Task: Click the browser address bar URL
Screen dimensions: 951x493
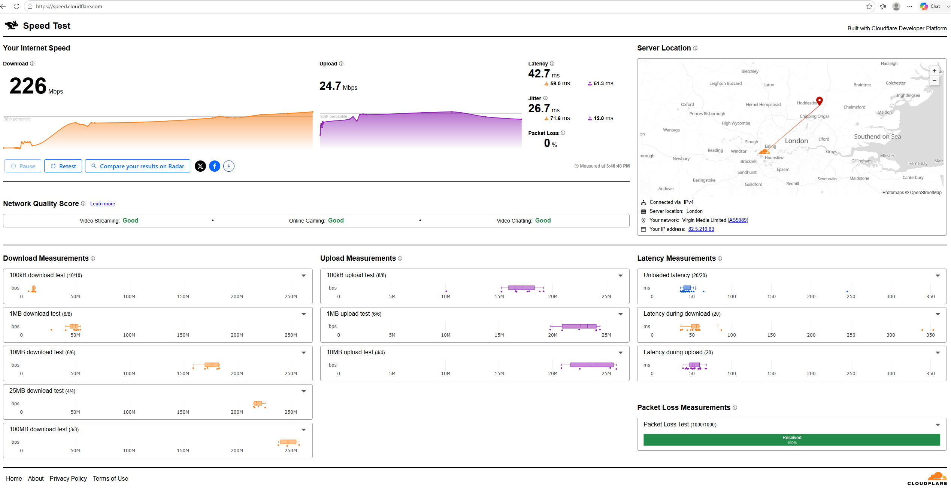Action: click(x=69, y=6)
